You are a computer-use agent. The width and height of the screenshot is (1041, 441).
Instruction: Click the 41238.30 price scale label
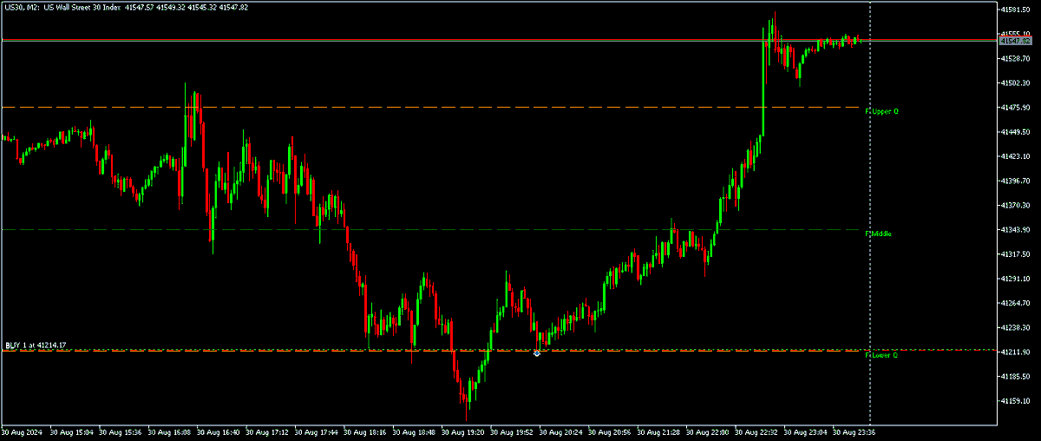click(1015, 328)
